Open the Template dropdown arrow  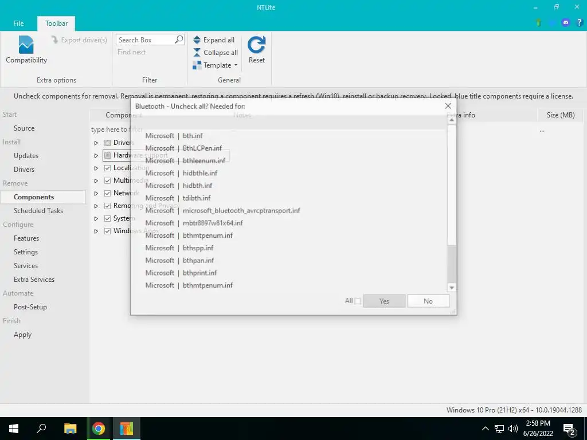(236, 65)
